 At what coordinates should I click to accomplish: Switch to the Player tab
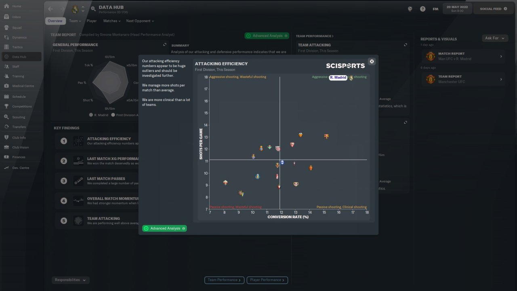point(92,21)
